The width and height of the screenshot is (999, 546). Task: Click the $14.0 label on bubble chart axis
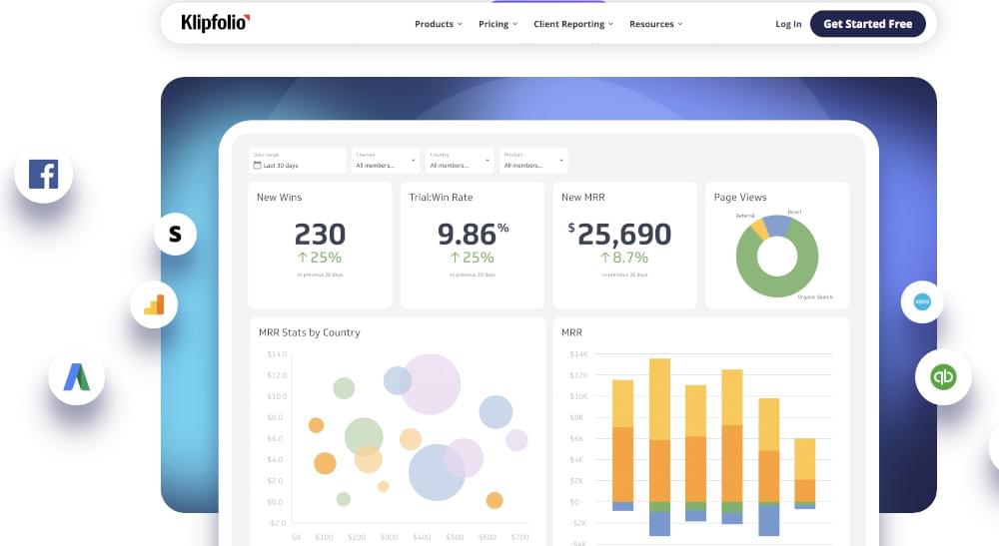277,353
